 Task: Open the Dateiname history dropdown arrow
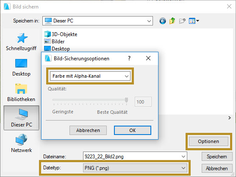pos(183,157)
